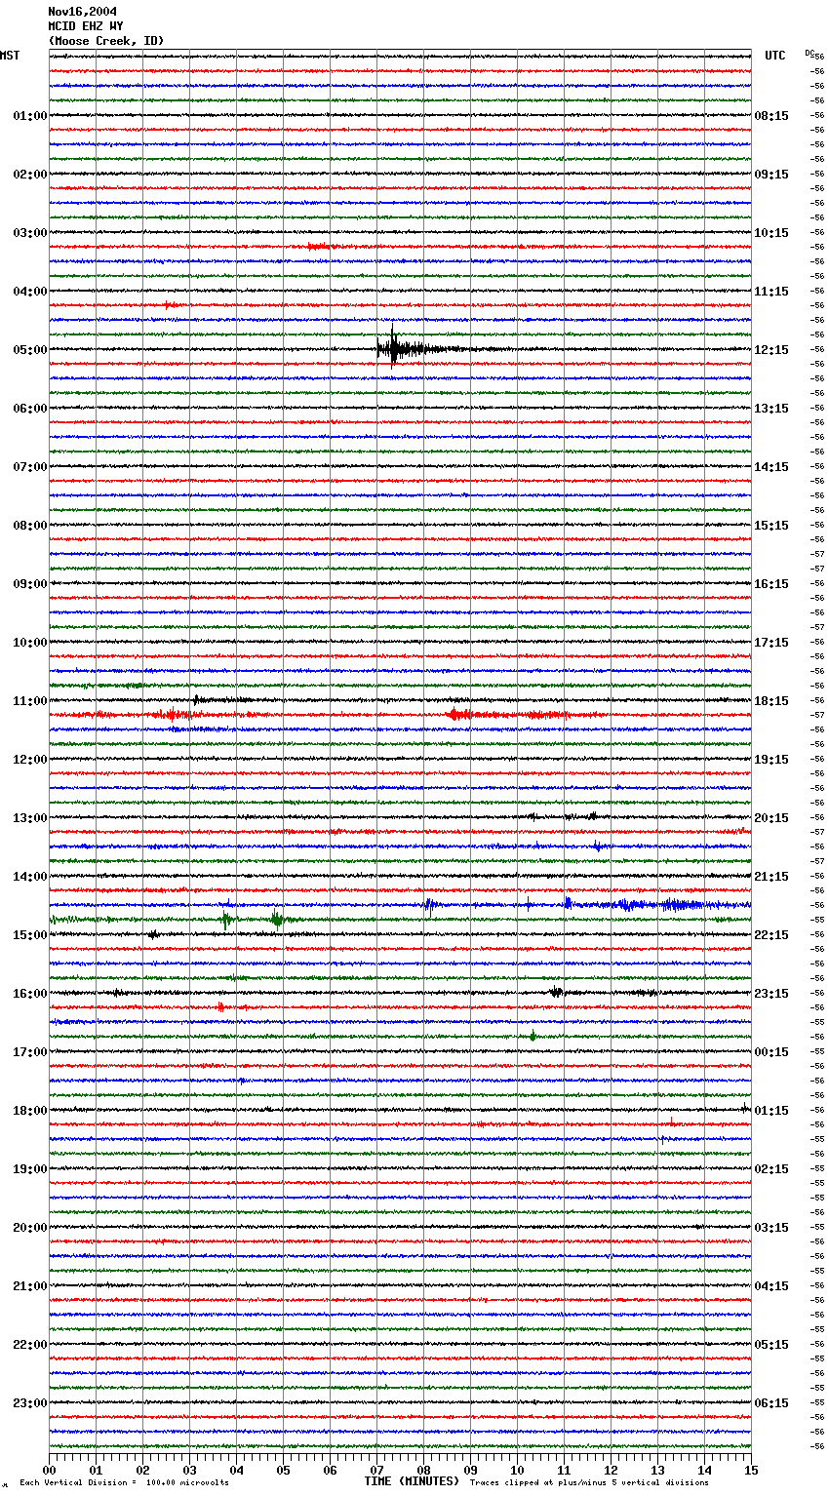Click the 'MST' time zone label
The height and width of the screenshot is (1496, 829).
[x=10, y=57]
